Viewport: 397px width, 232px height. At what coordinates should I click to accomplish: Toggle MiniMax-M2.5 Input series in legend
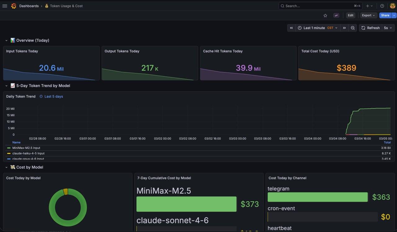(x=26, y=148)
